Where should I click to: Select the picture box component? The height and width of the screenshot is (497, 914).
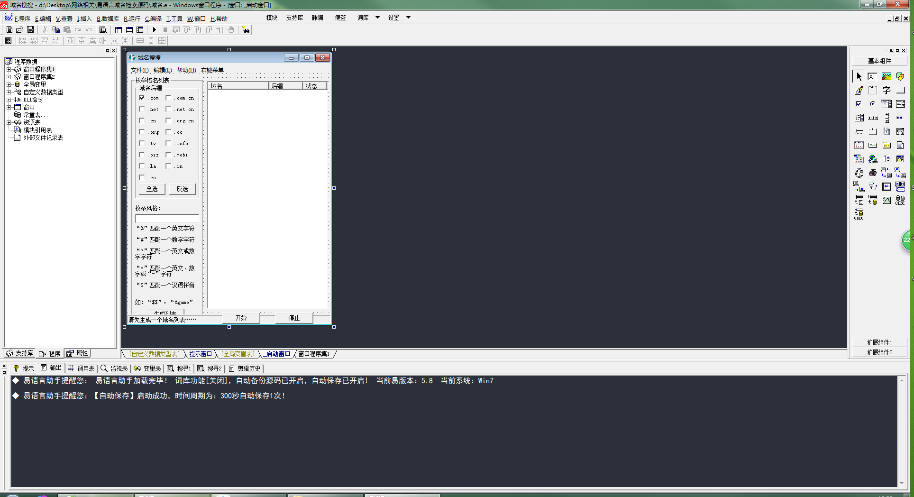pyautogui.click(x=886, y=76)
